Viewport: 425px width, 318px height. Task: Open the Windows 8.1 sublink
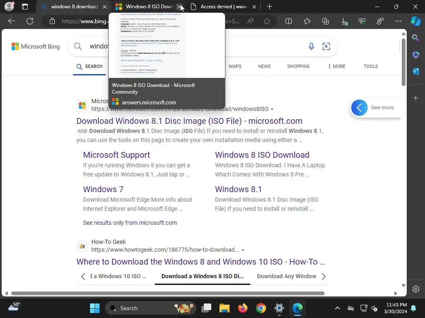pos(239,189)
